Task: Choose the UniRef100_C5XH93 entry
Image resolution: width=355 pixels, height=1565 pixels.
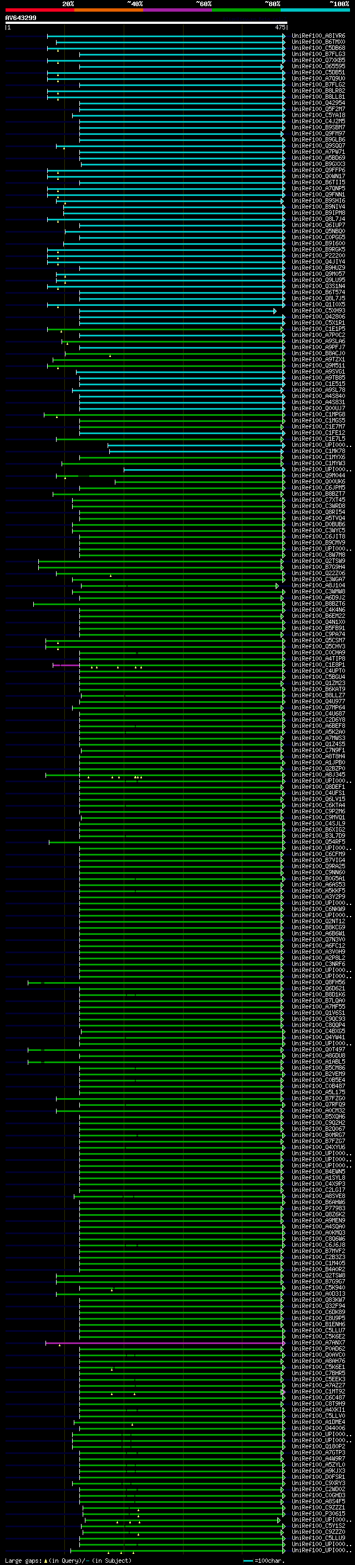Action: point(318,310)
